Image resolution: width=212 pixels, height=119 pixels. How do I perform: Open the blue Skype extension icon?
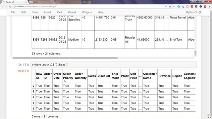(x=179, y=7)
